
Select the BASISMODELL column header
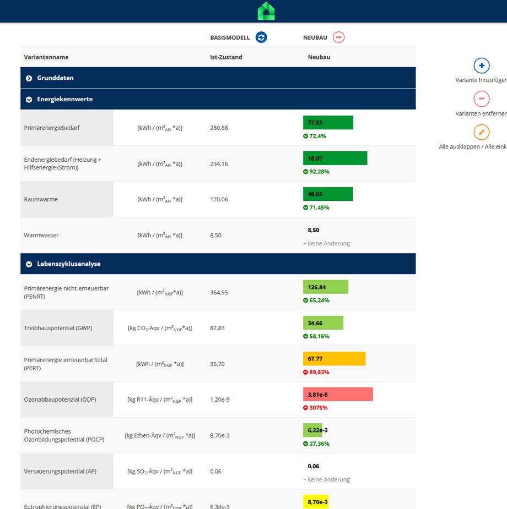(230, 37)
